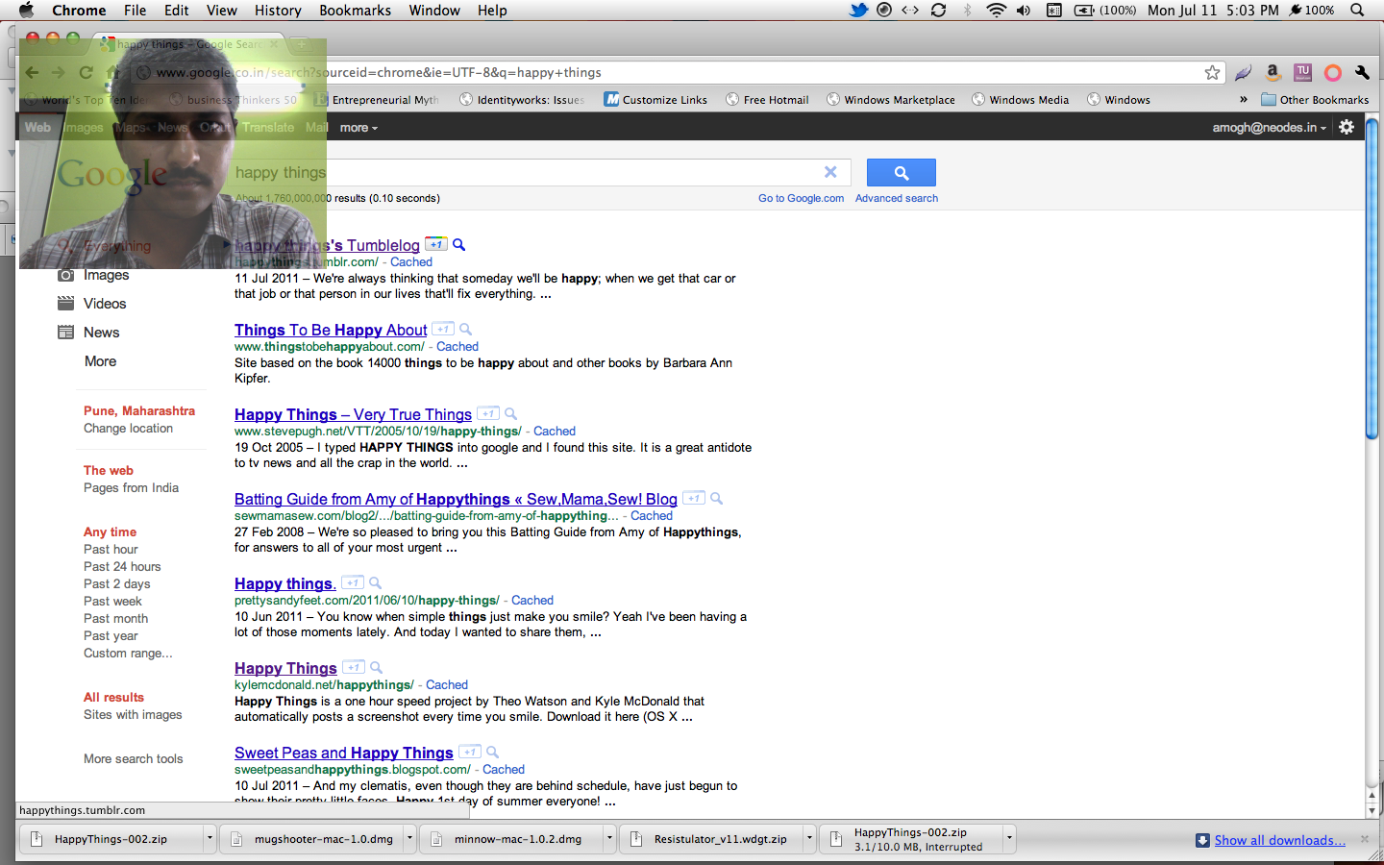
Task: Click the menu bar clock Mon Jul 11
Action: pos(1213,11)
